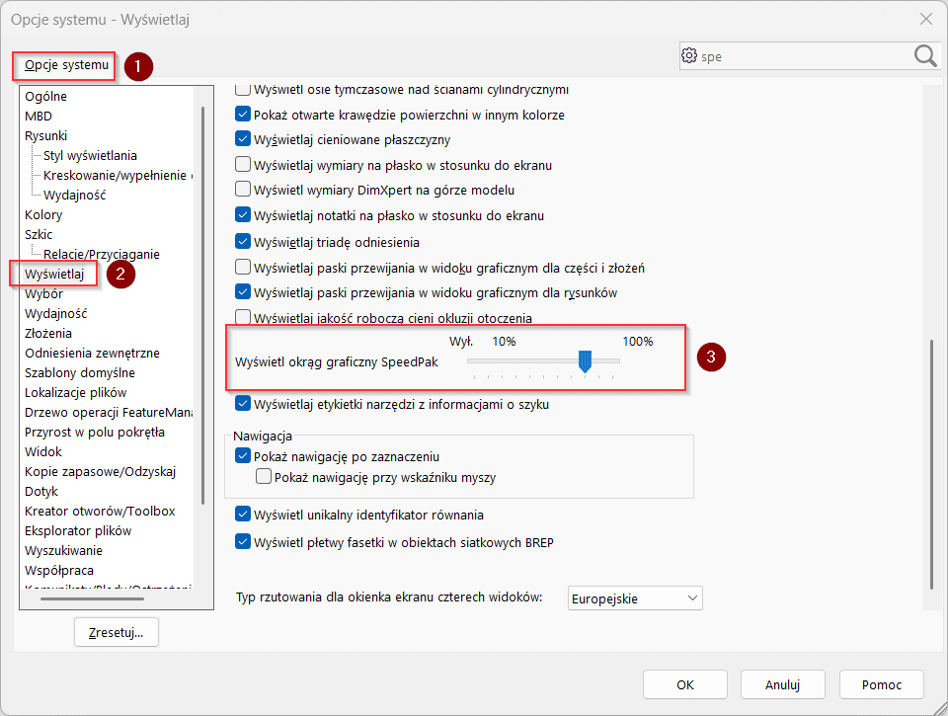The height and width of the screenshot is (716, 948).
Task: Open the Pomoc help button
Action: tap(881, 684)
